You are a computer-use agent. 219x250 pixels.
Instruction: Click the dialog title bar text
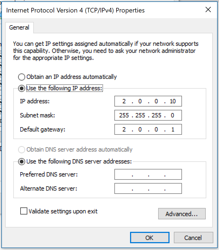[x=75, y=10]
